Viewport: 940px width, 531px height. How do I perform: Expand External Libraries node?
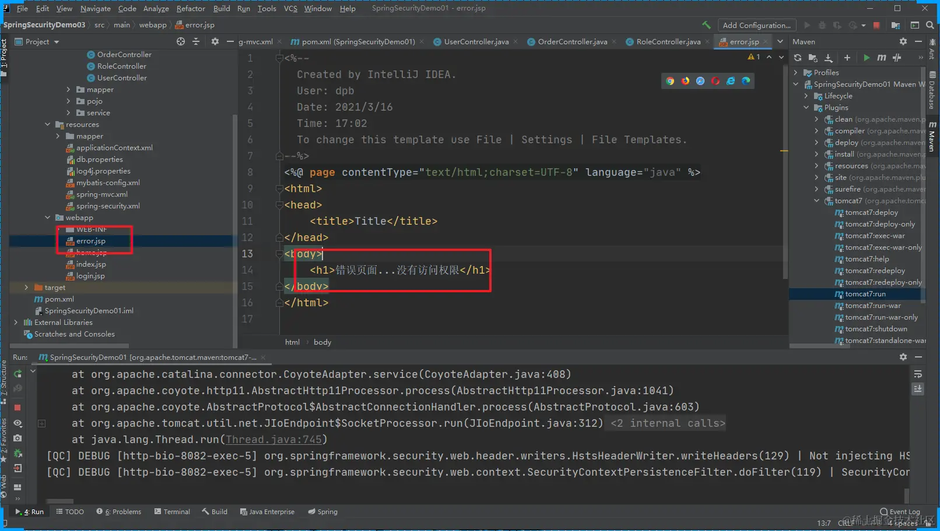(16, 322)
